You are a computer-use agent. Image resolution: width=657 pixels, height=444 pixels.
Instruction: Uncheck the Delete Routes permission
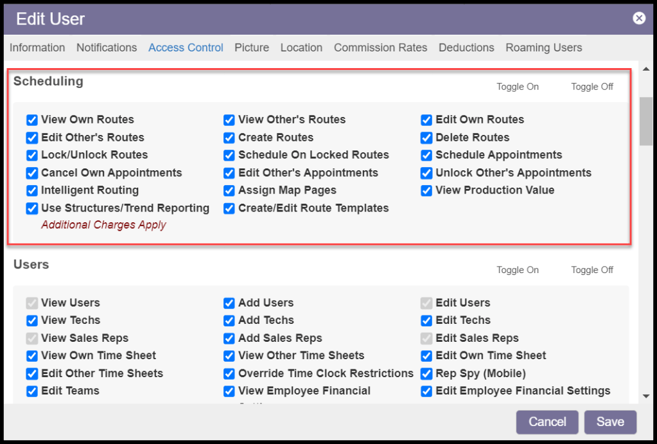click(x=426, y=138)
